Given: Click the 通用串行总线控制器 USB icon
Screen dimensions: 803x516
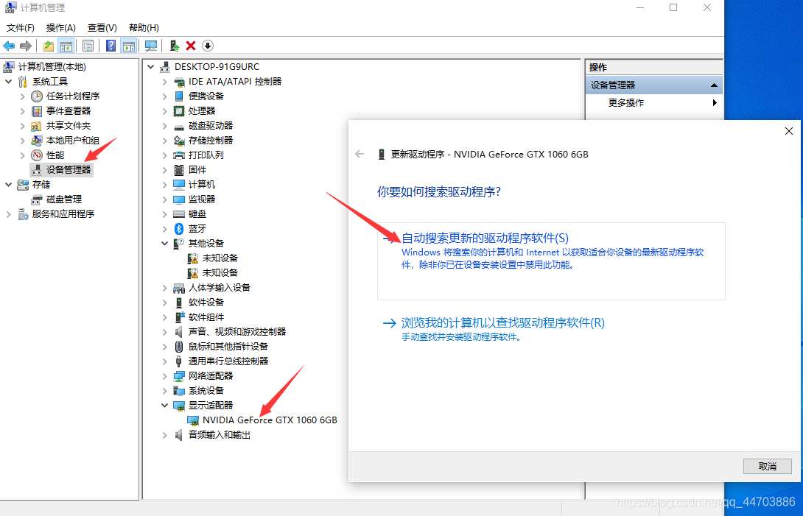Looking at the screenshot, I should click(179, 361).
